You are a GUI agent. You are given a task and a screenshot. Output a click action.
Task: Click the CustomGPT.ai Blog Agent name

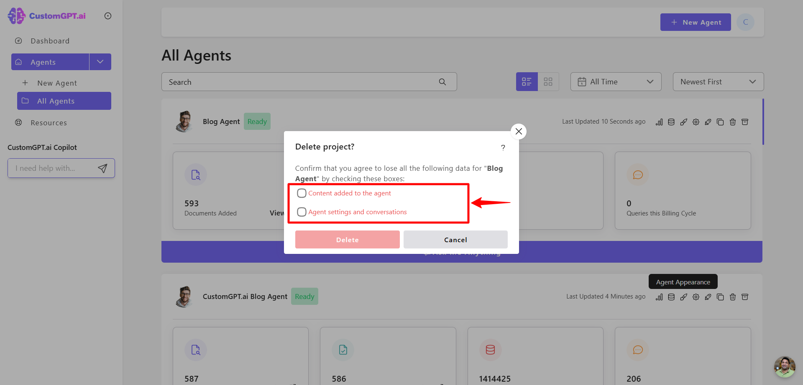pyautogui.click(x=245, y=296)
